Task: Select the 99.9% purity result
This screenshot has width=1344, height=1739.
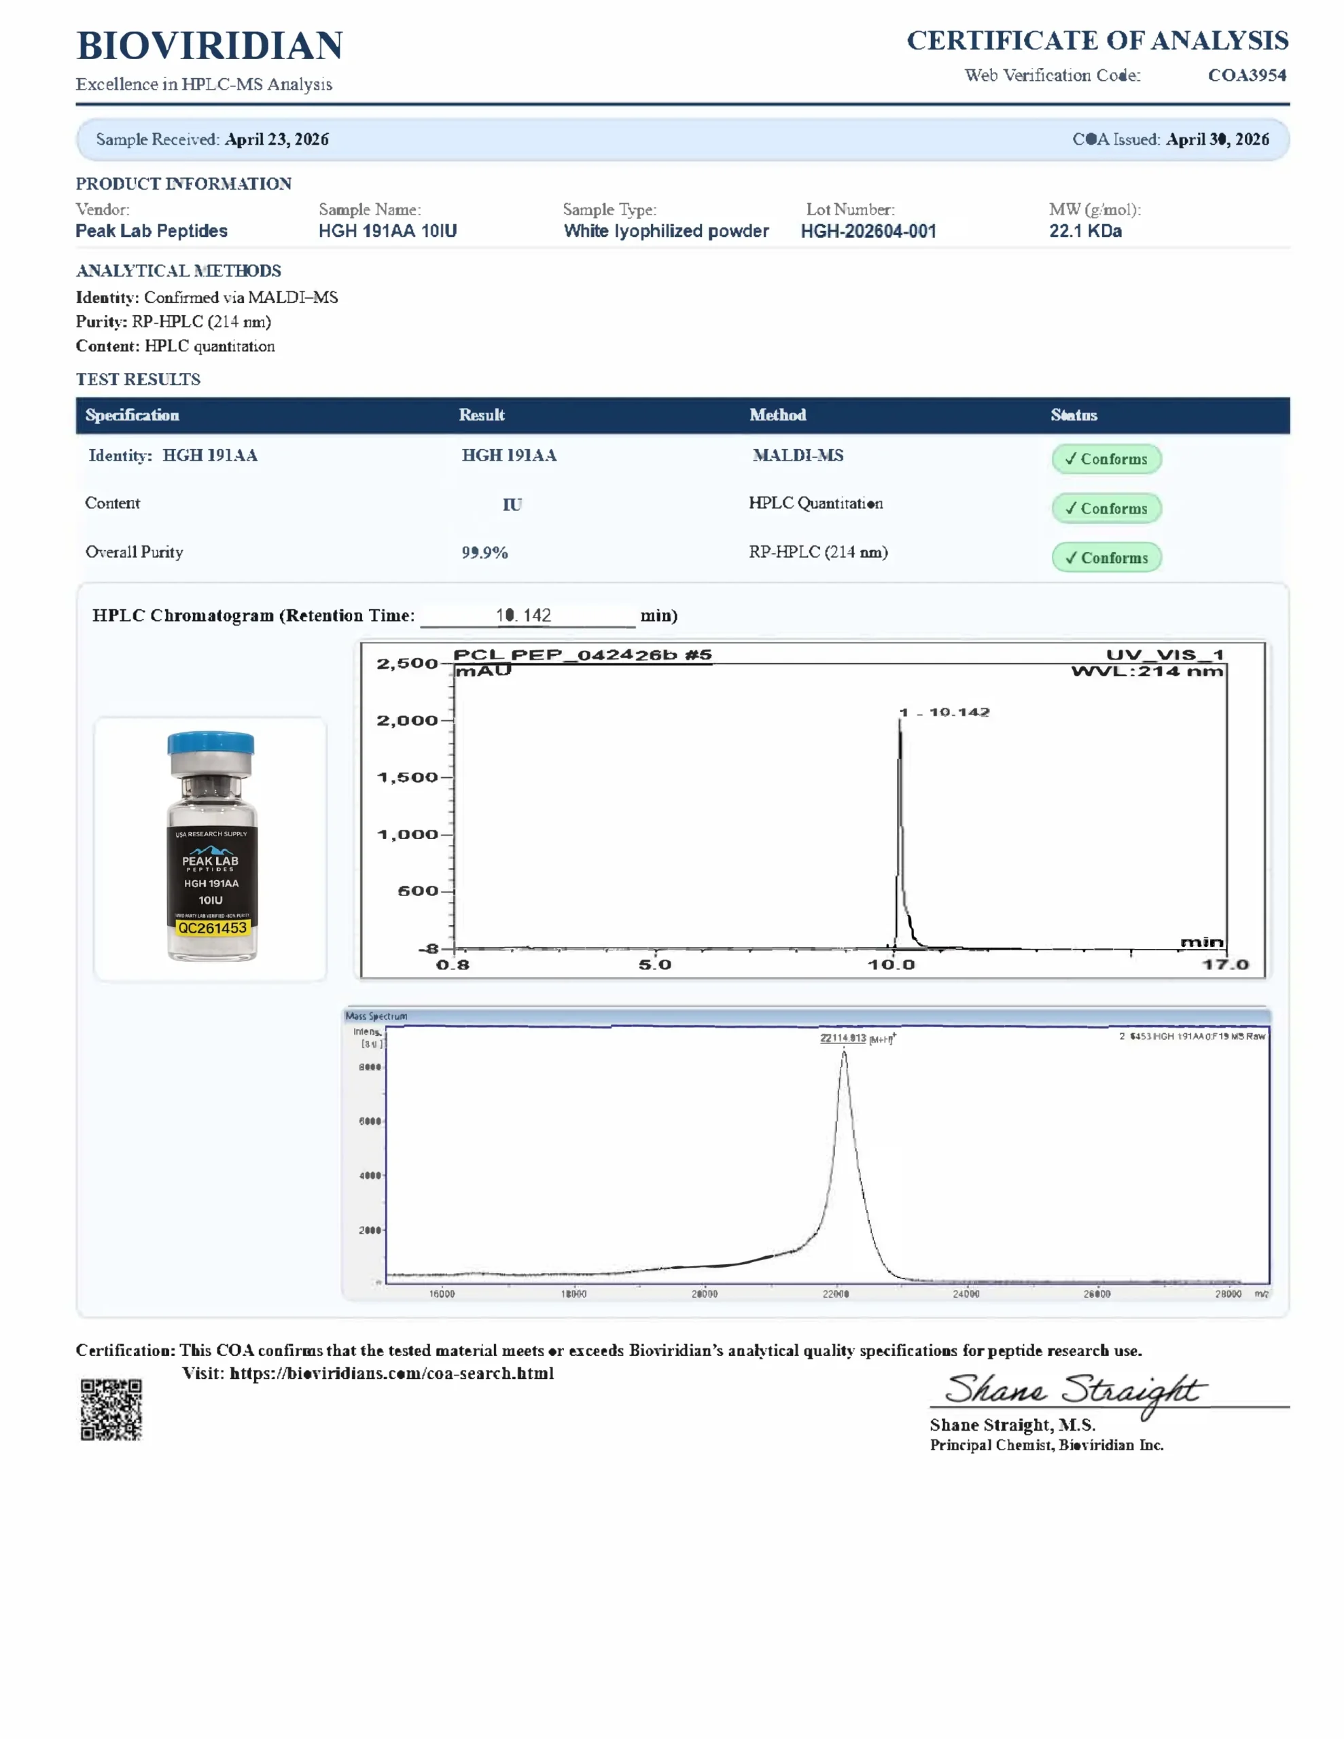Action: 484,552
